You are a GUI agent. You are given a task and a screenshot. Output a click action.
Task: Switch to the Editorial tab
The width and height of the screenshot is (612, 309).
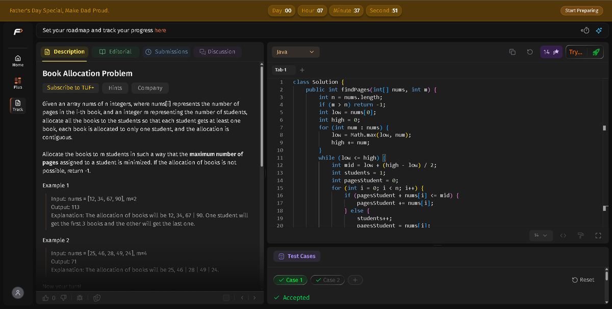click(115, 51)
